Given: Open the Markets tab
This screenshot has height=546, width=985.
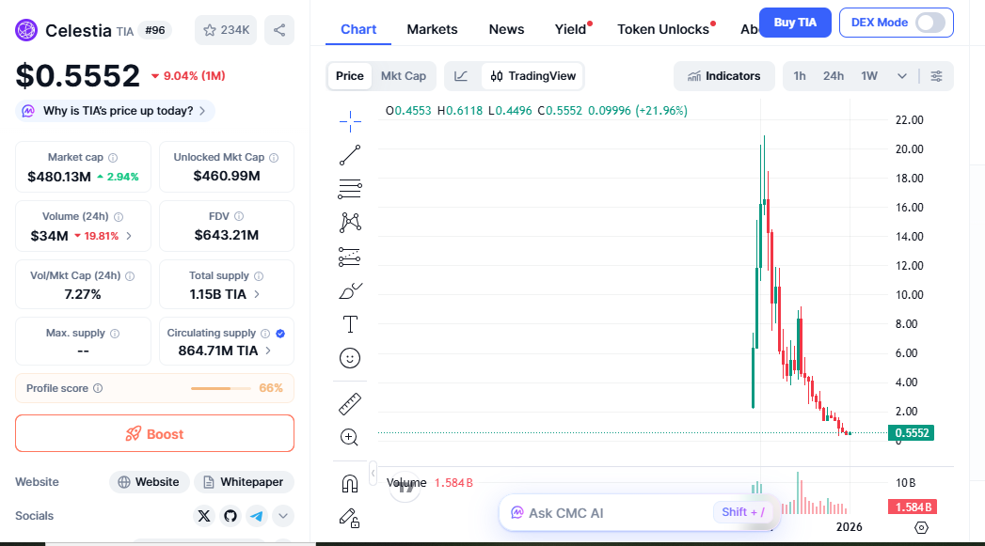Looking at the screenshot, I should coord(432,29).
